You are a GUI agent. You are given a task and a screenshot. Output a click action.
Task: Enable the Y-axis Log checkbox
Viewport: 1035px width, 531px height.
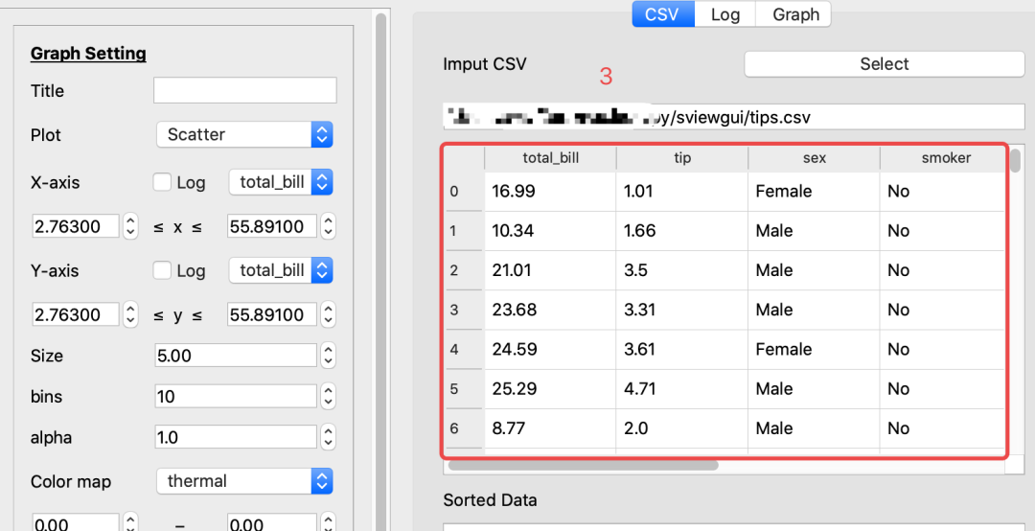[162, 270]
